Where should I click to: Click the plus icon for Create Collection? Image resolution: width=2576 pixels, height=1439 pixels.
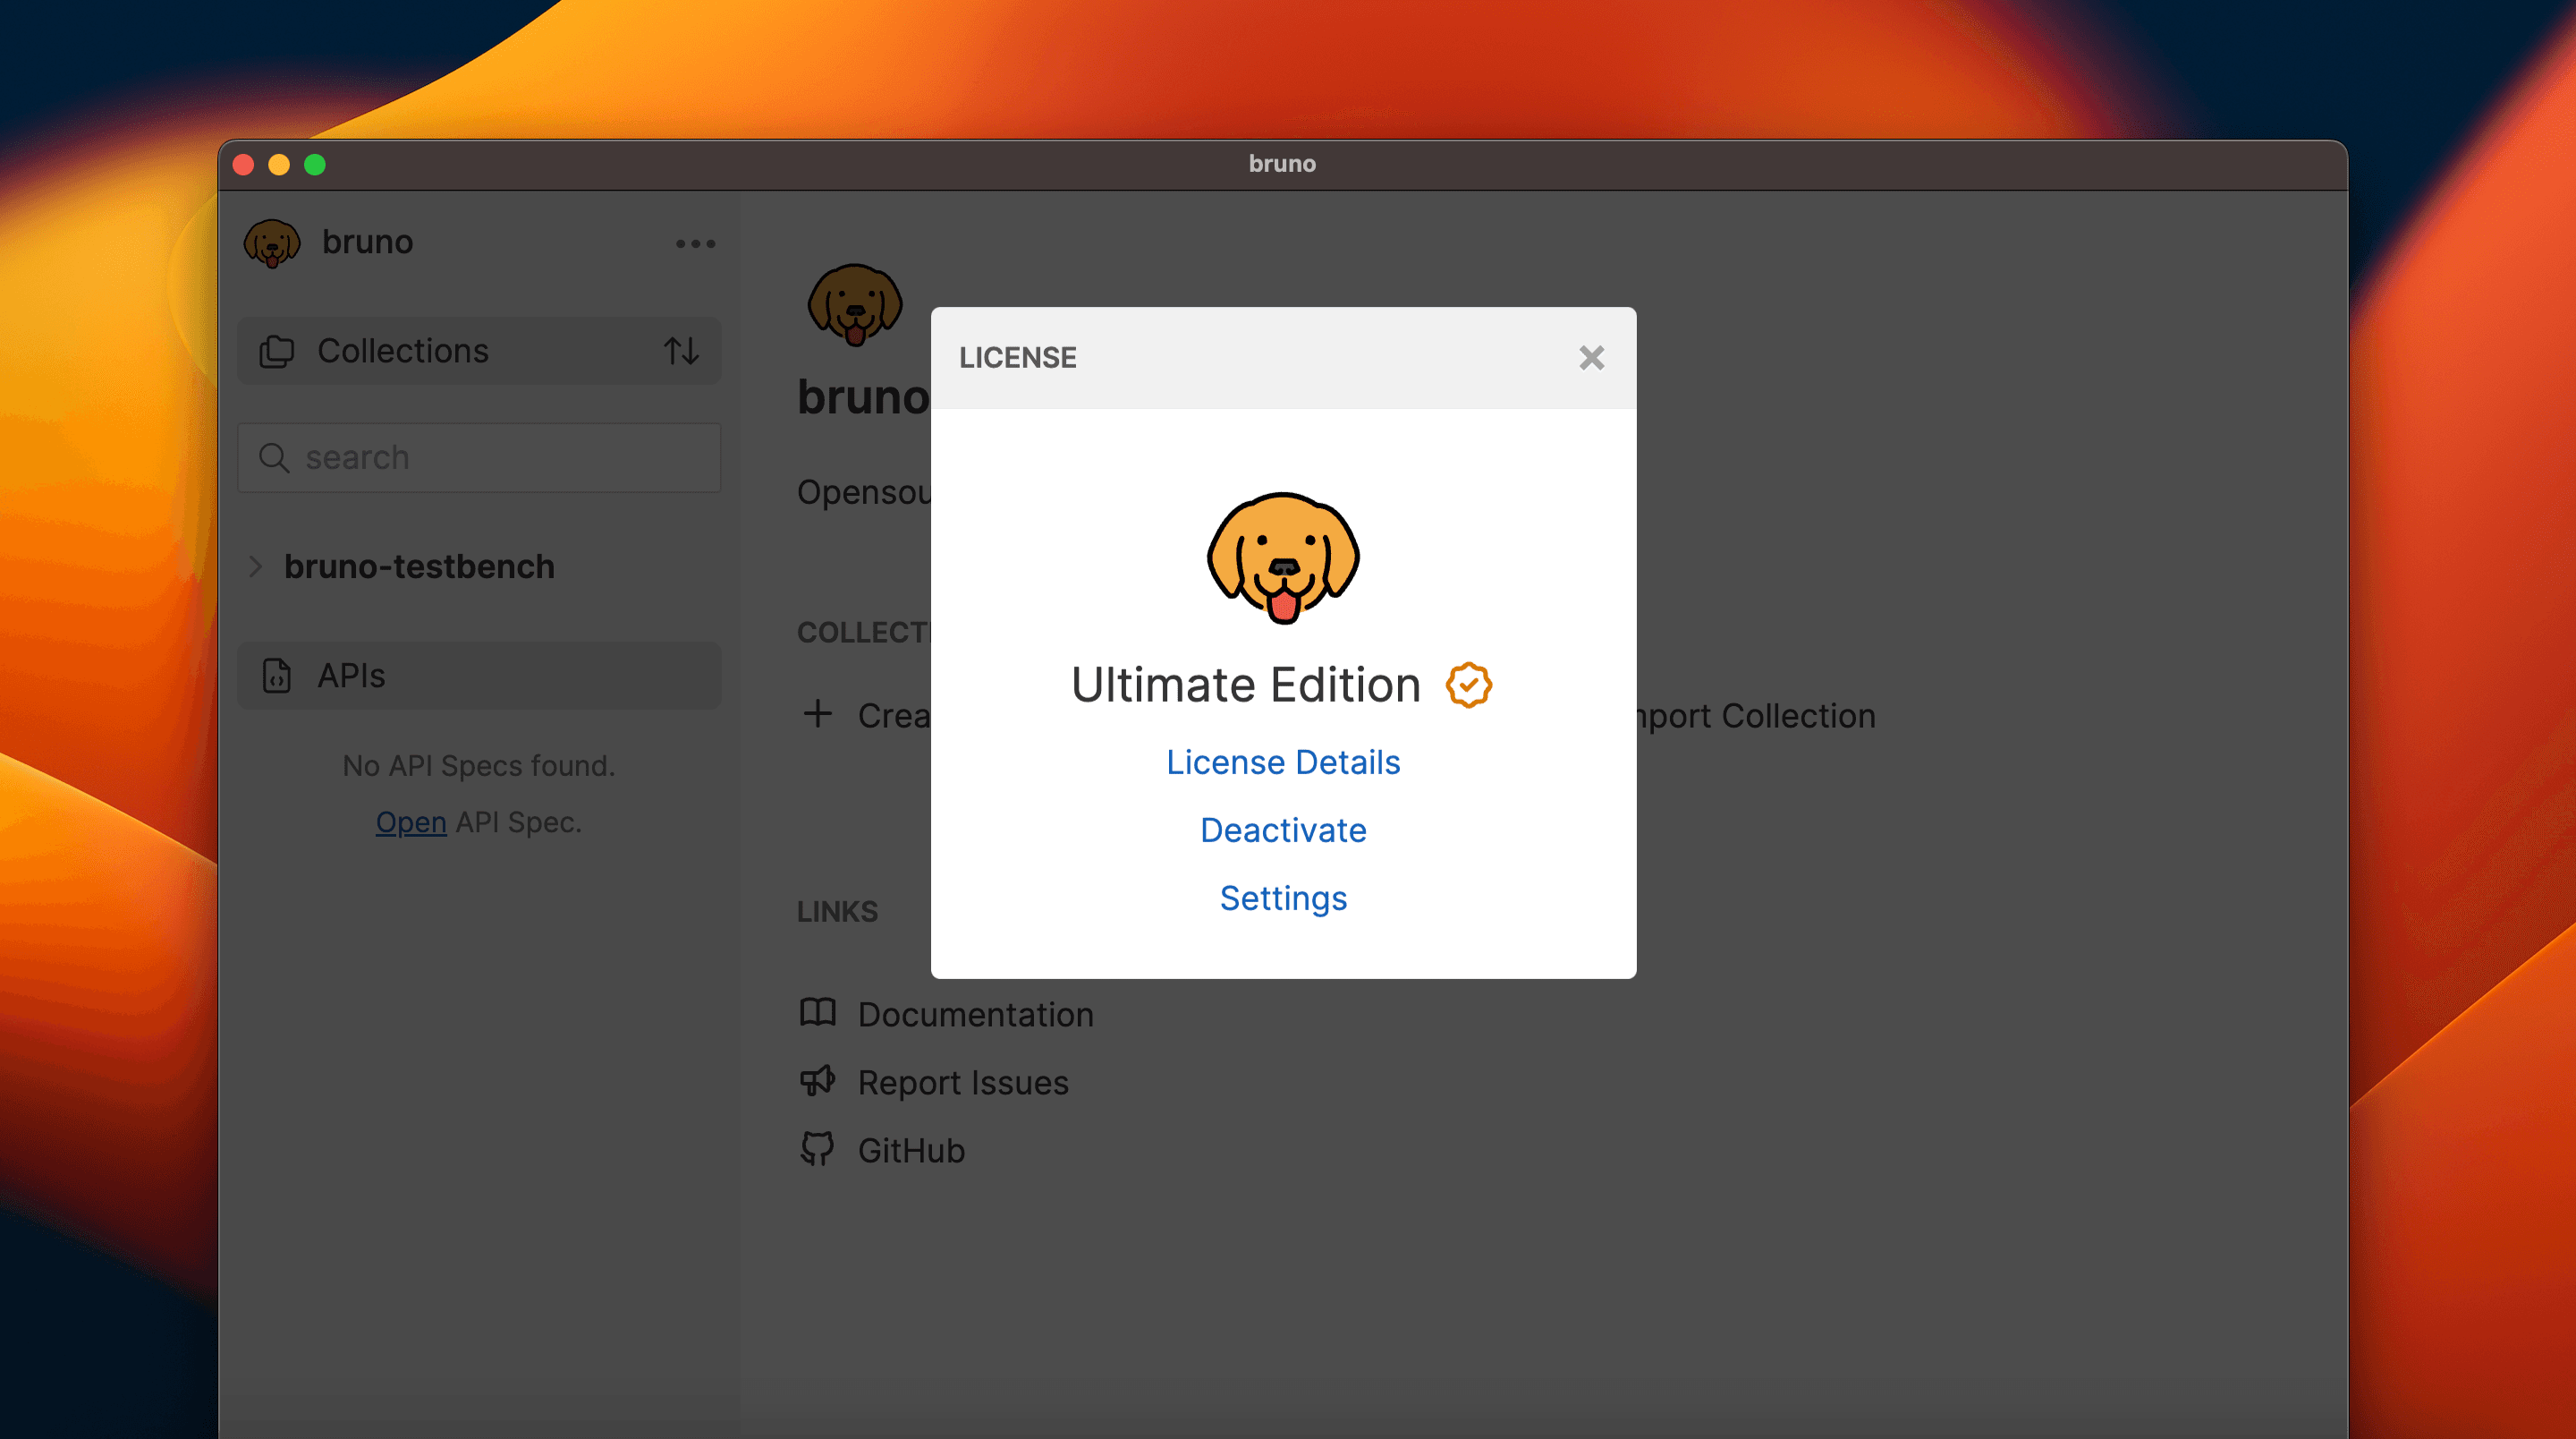817,714
